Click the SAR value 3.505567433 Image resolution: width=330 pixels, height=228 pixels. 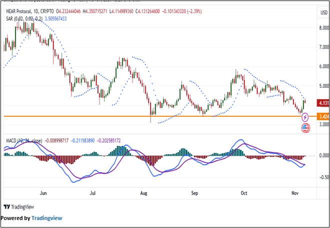click(x=56, y=18)
